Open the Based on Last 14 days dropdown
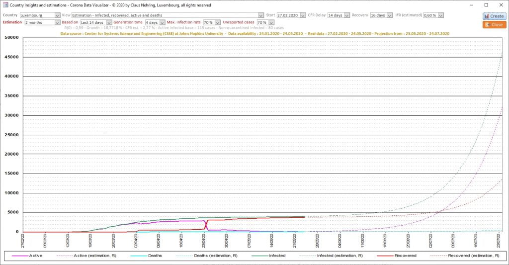The height and width of the screenshot is (265, 509). point(108,22)
